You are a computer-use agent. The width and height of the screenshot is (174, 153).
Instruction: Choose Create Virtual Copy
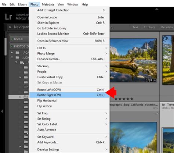click(69, 77)
